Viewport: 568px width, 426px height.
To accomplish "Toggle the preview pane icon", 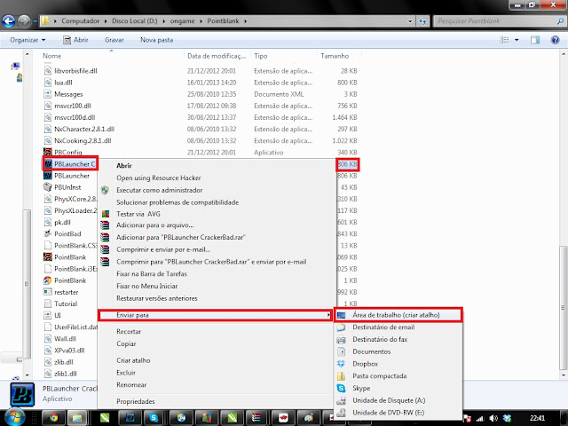I will click(x=535, y=40).
